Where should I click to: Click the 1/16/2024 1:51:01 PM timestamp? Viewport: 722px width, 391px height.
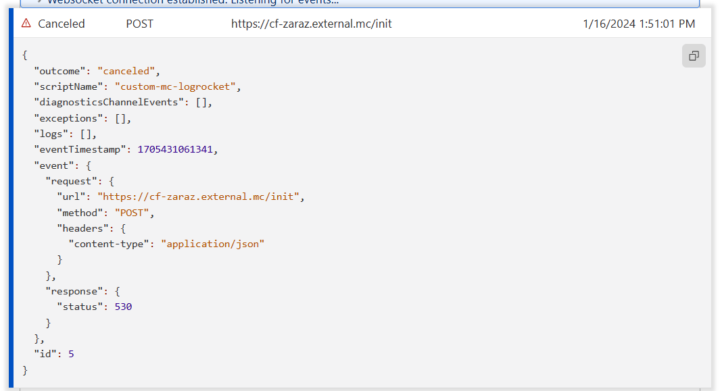pyautogui.click(x=638, y=24)
